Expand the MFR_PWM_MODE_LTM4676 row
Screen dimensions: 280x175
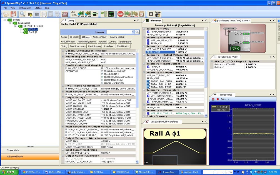tap(66, 89)
